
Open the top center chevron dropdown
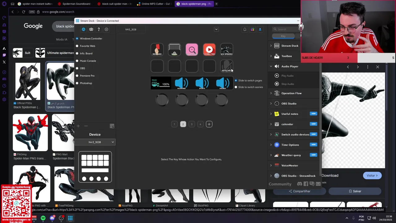[x=216, y=29]
